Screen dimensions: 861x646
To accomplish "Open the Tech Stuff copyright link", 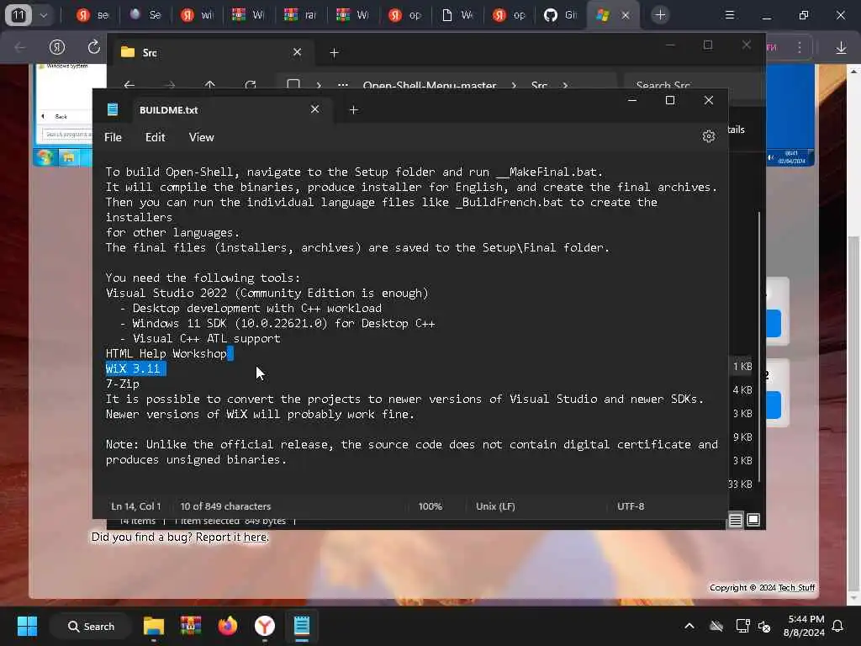I will (x=796, y=587).
